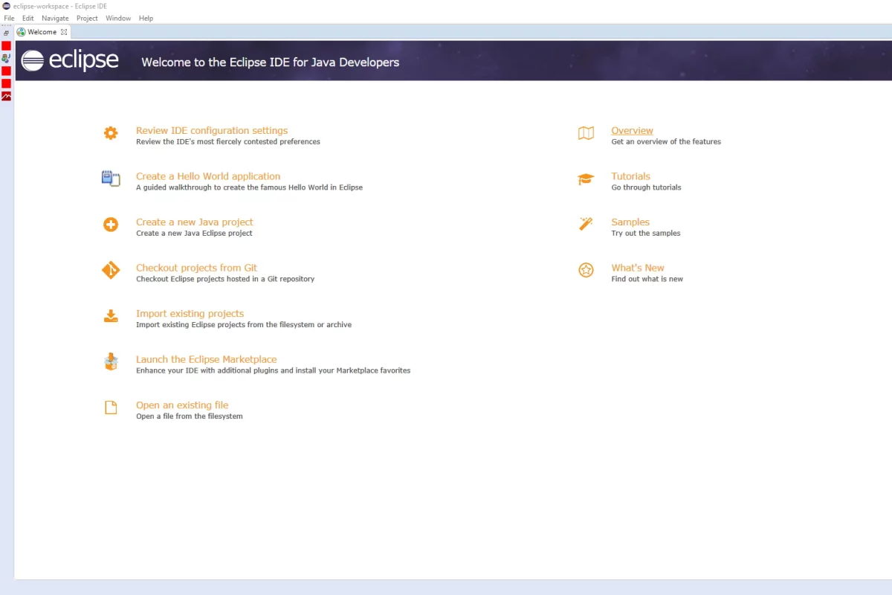This screenshot has height=595, width=892.
Task: Click the Git diamond icon for checkout projects
Action: point(111,271)
